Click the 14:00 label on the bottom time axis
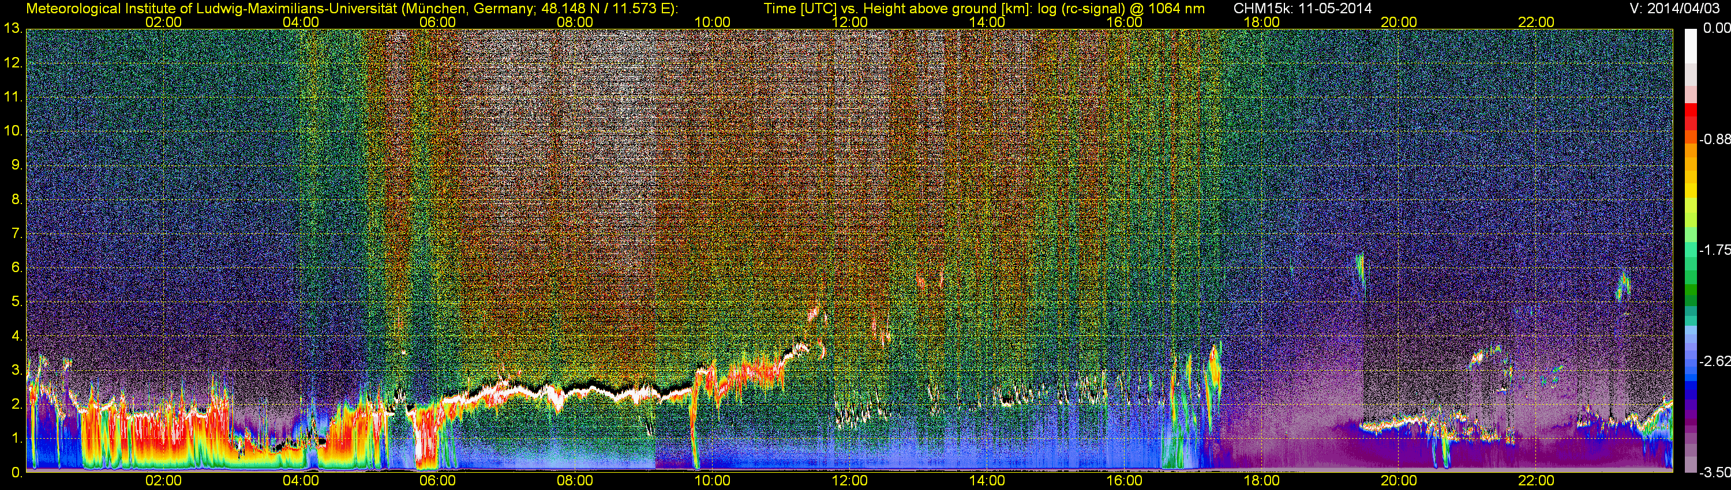The height and width of the screenshot is (490, 1731). point(987,481)
